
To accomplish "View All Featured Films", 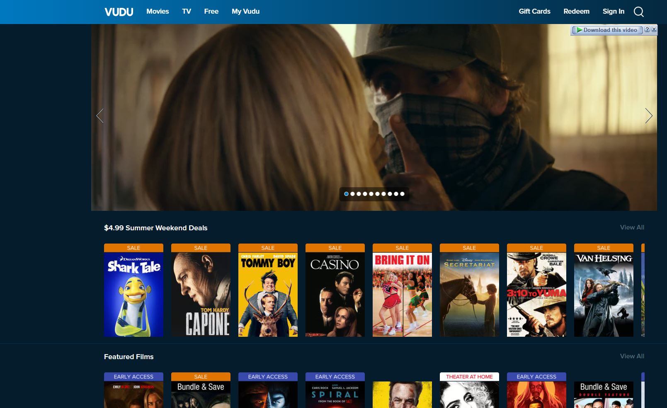I will pos(632,356).
